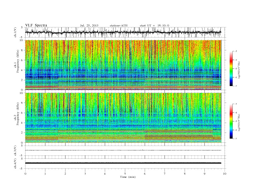
Task: Click the "7" tick on the time axis
Action: click(x=165, y=174)
